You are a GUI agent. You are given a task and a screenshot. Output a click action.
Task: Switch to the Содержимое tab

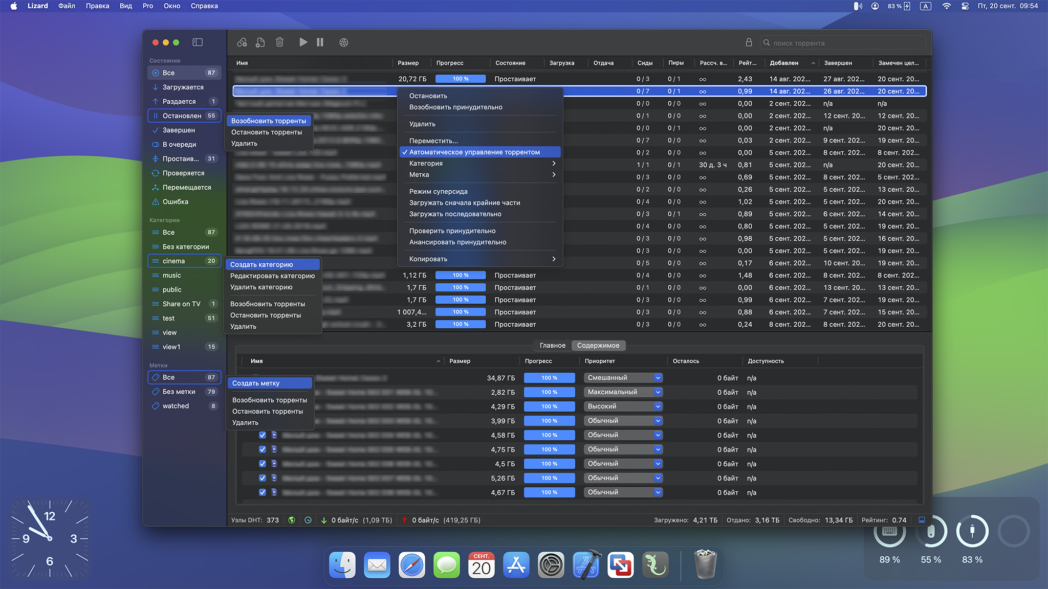pyautogui.click(x=598, y=345)
